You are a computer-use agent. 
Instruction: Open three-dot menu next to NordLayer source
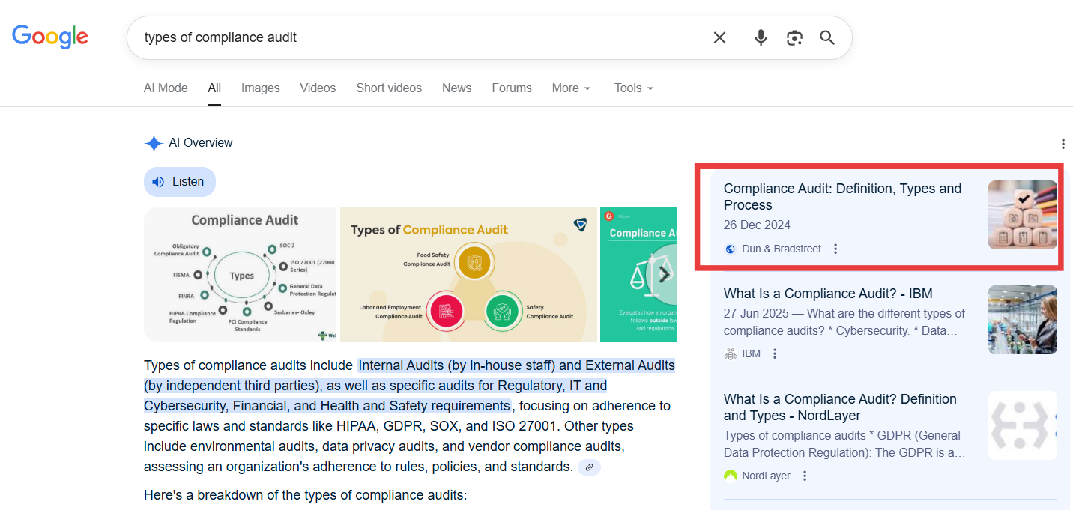tap(805, 476)
